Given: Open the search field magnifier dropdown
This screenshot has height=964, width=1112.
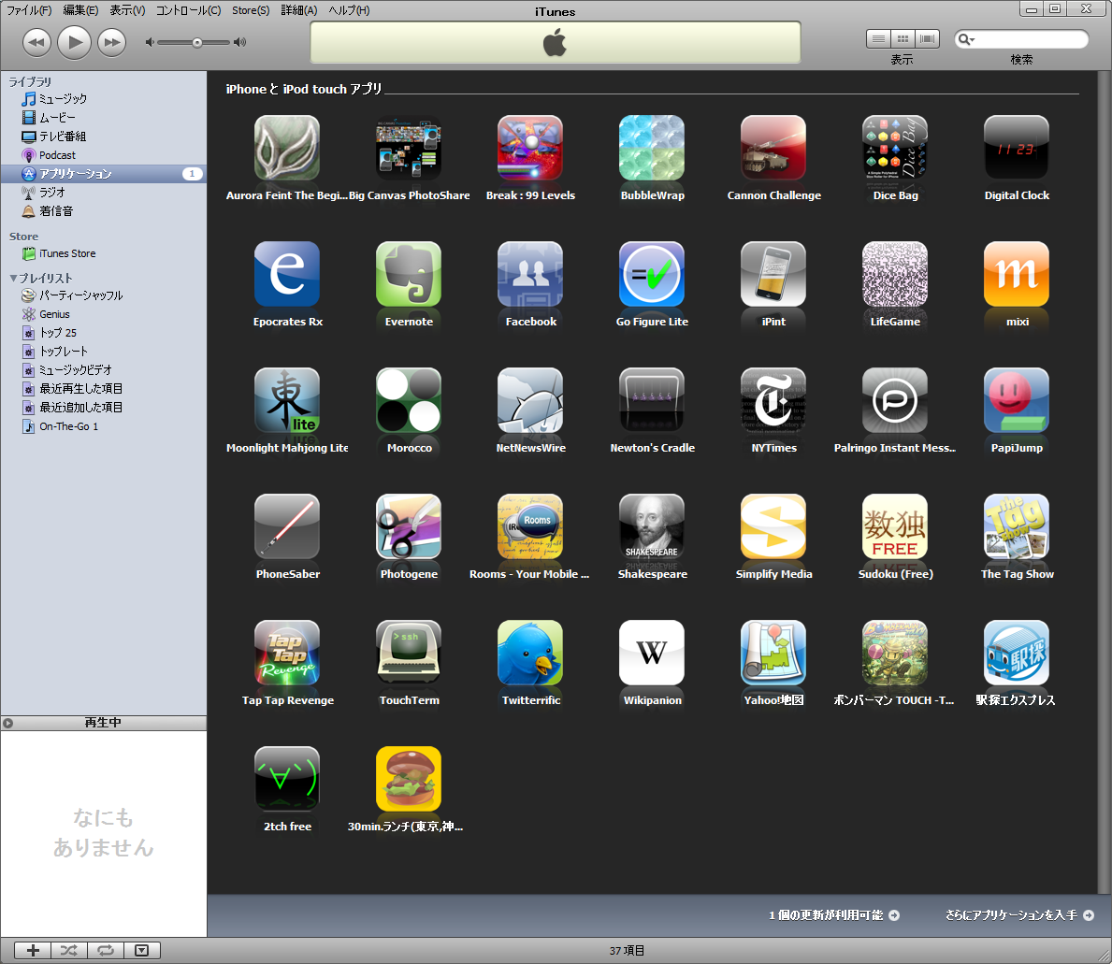Looking at the screenshot, I should pos(966,39).
